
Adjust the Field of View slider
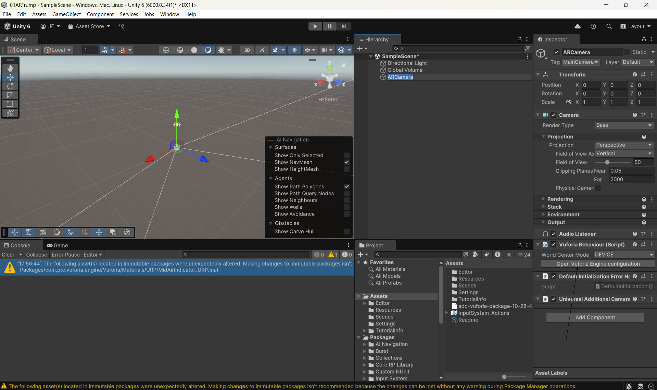[607, 162]
